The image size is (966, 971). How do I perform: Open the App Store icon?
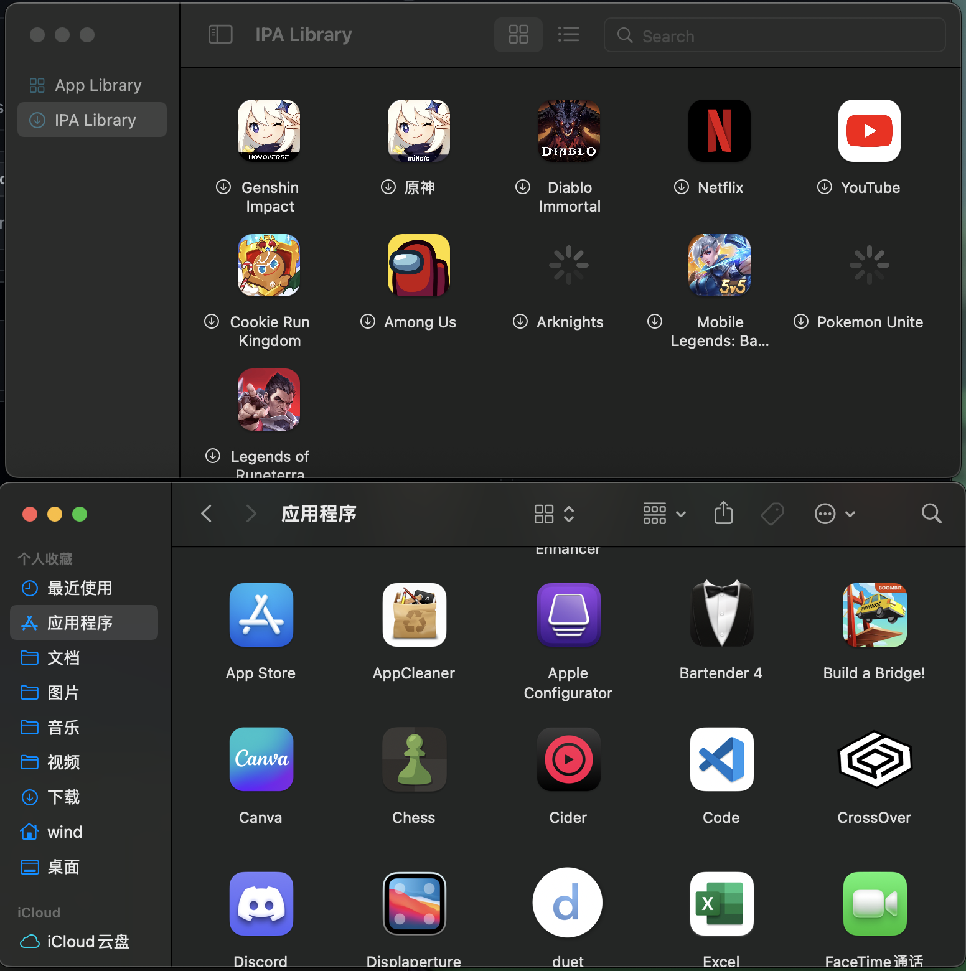[x=261, y=615]
